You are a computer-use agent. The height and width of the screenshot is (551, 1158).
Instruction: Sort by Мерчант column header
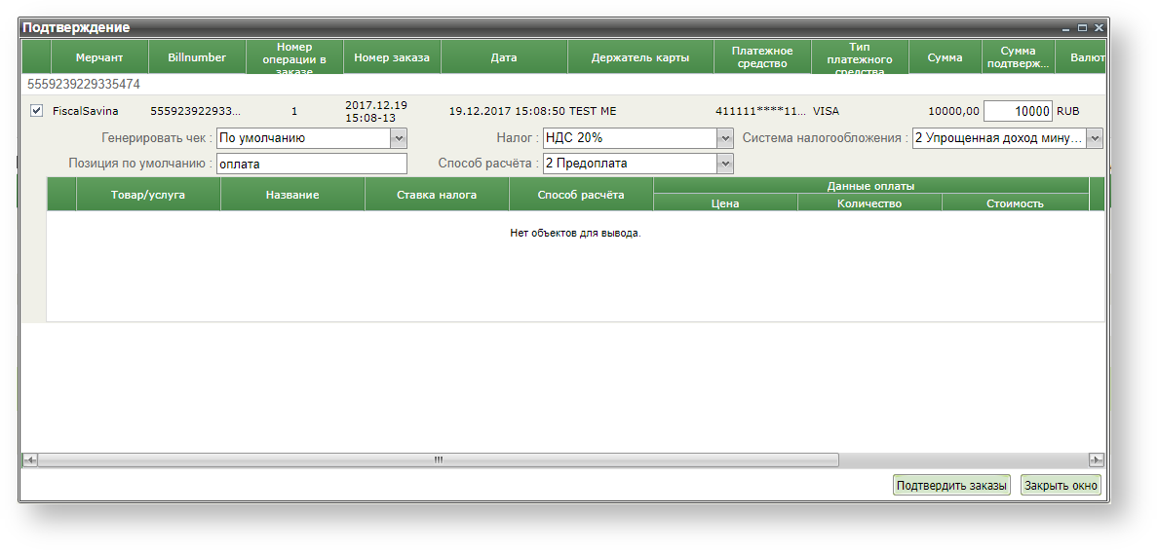99,57
